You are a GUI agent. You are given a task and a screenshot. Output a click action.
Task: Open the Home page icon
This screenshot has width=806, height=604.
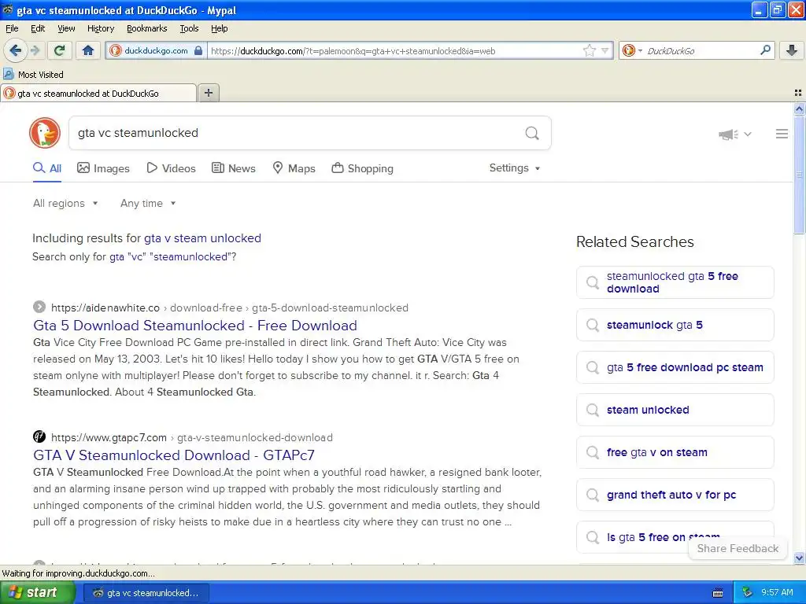[x=88, y=50]
